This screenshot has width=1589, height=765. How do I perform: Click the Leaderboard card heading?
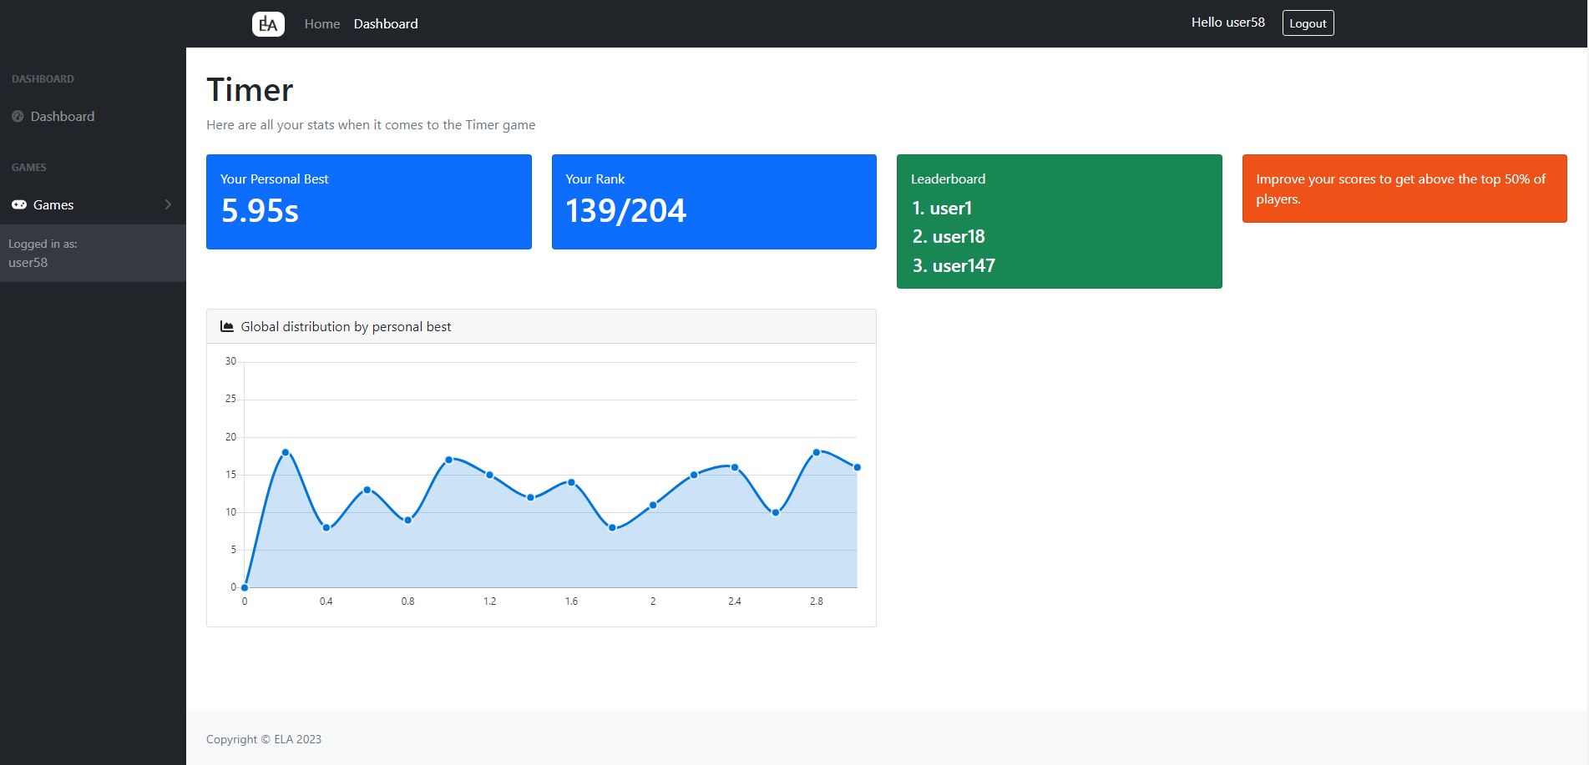point(948,179)
